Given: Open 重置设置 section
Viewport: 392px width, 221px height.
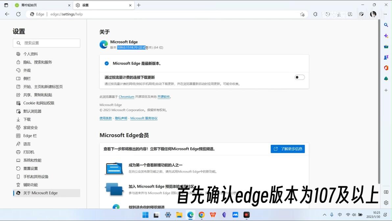Looking at the screenshot, I should 46,168.
